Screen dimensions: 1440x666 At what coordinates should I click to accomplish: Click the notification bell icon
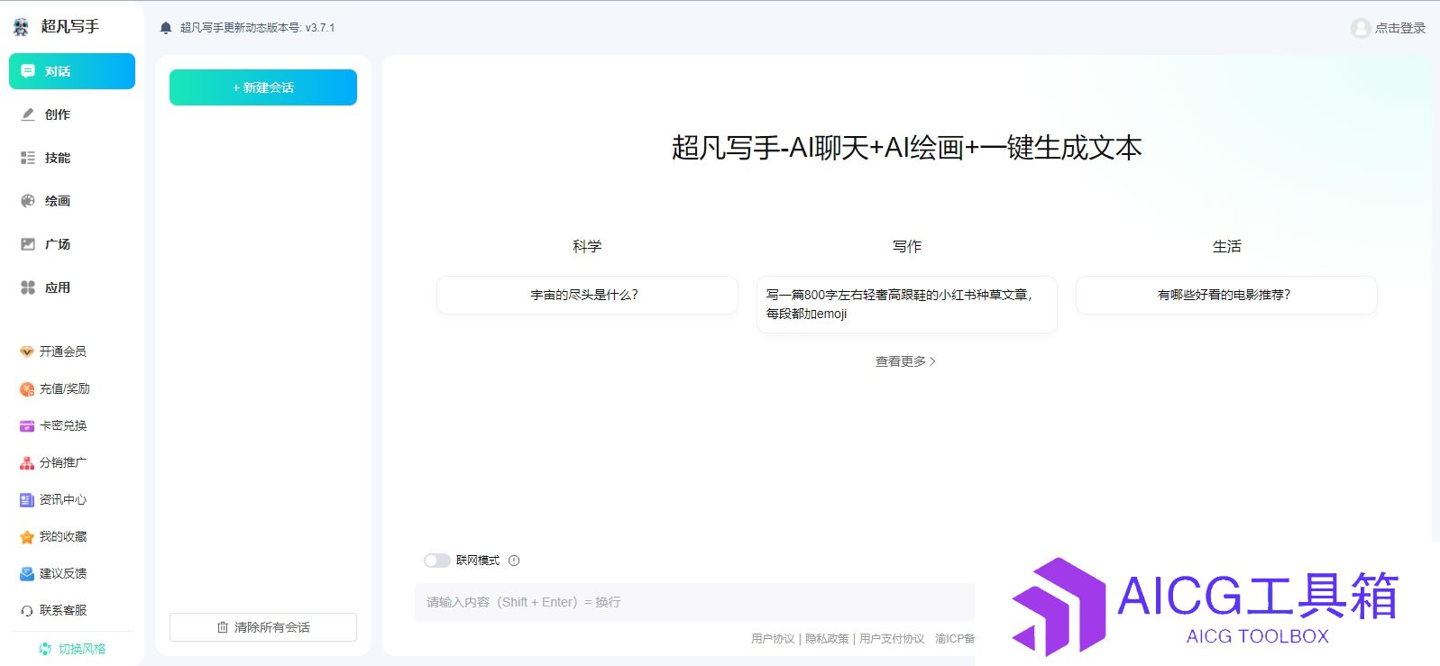(166, 28)
